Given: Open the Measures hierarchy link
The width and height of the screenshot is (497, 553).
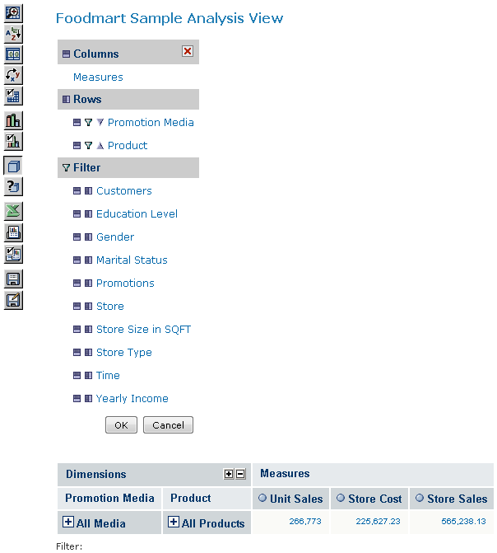Looking at the screenshot, I should click(98, 77).
